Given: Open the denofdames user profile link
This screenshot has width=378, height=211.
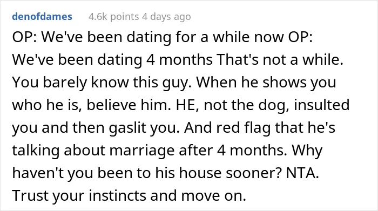Looking at the screenshot, I should coord(42,17).
